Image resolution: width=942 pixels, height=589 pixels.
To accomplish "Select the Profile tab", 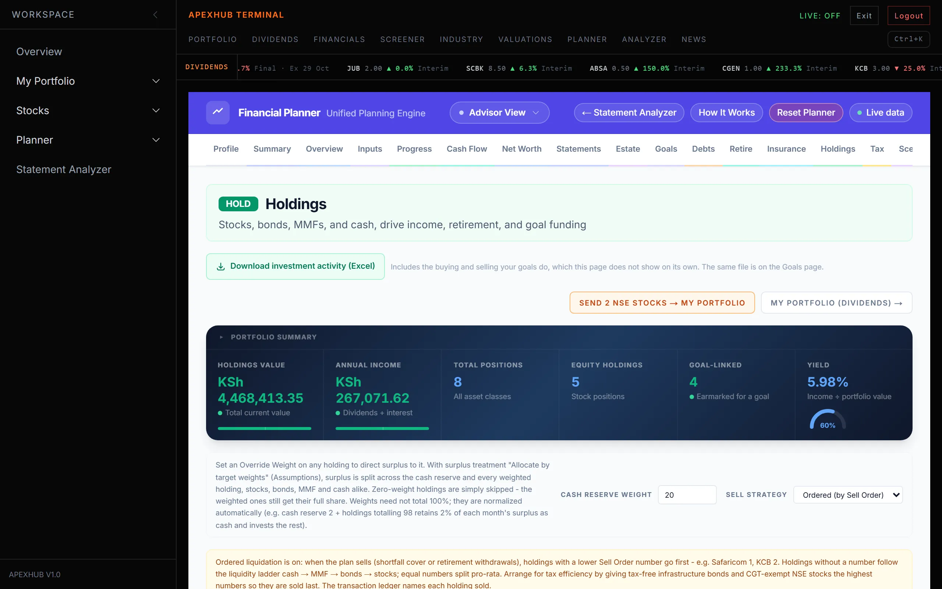I will coord(226,149).
